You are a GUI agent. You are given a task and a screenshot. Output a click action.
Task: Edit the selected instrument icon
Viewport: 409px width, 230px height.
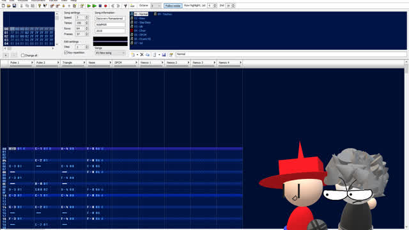tap(171, 54)
